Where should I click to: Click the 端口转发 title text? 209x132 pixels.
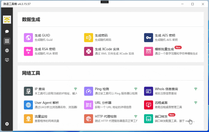click(161, 116)
